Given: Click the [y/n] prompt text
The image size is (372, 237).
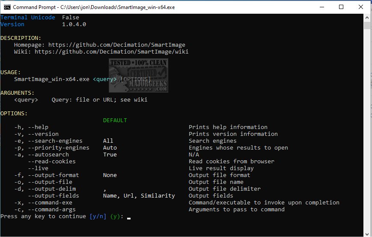Looking at the screenshot, I should (98, 216).
